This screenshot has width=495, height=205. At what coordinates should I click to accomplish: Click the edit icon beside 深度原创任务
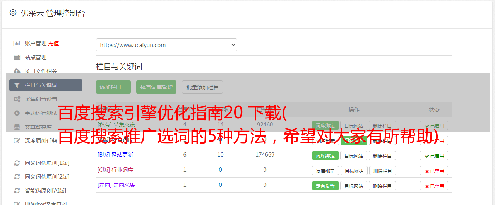[17, 141]
